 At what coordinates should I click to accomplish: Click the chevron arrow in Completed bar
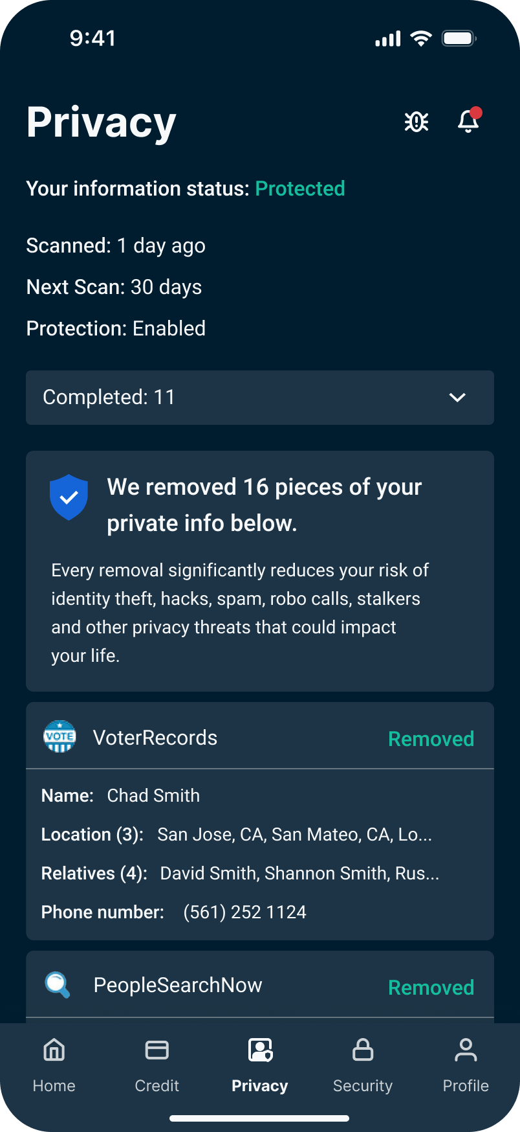click(x=457, y=398)
